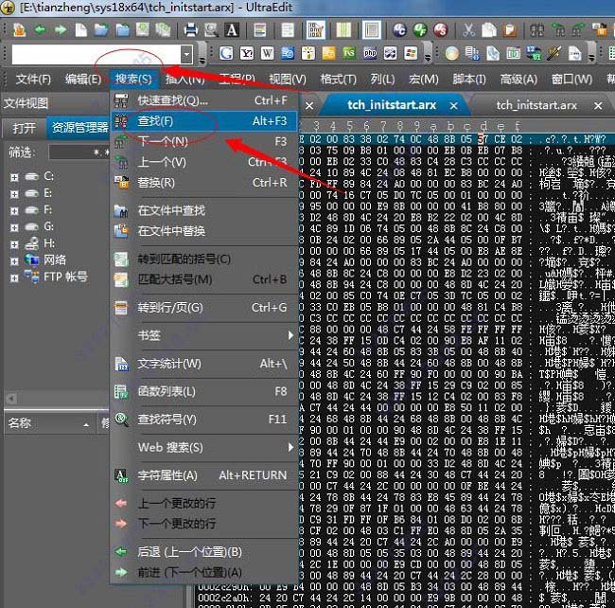Click the scissors cut icon
Viewport: 615px width, 608px height.
point(468,29)
